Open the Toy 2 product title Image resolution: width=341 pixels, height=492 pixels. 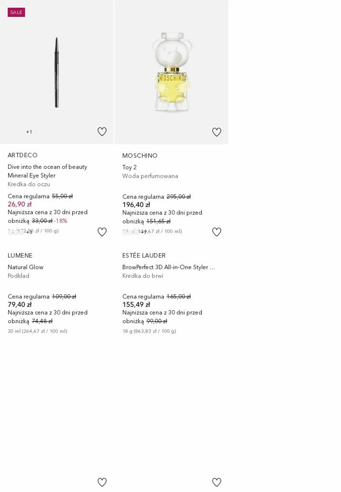129,167
